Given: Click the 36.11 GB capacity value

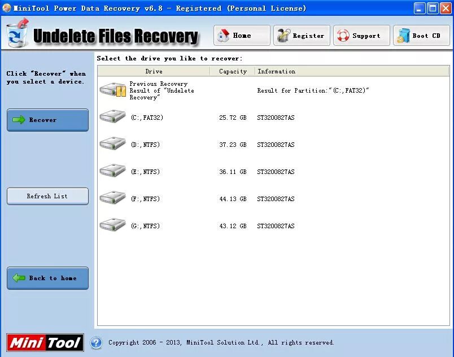Looking at the screenshot, I should [233, 172].
